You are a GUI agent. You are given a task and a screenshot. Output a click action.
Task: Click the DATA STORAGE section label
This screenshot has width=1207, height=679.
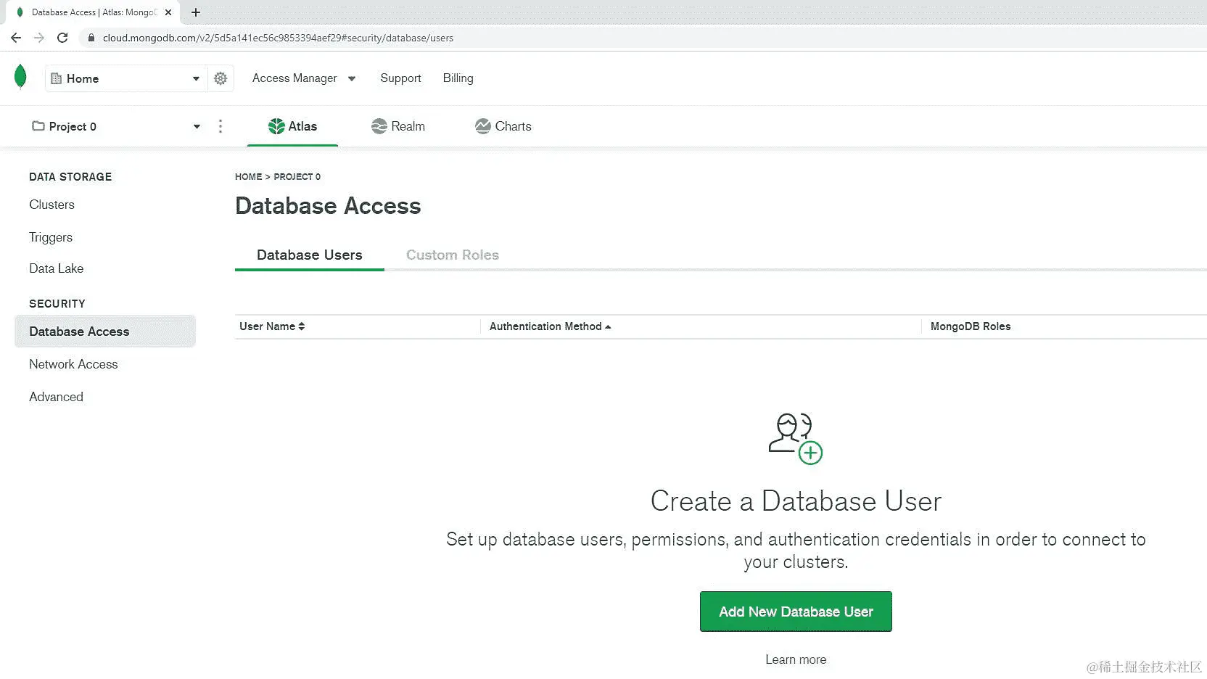(70, 177)
